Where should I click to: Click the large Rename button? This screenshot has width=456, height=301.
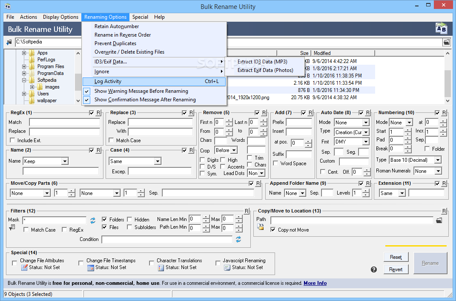pos(430,263)
